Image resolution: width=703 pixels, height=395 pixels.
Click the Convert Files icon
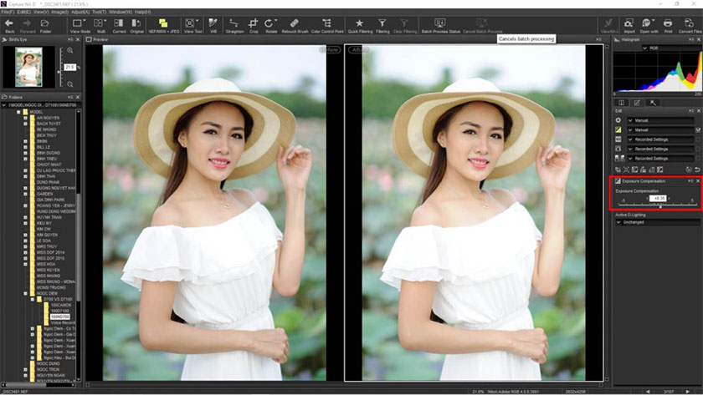[689, 23]
